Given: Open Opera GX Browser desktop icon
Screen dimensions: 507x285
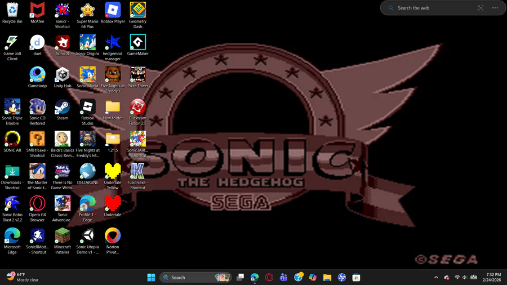Looking at the screenshot, I should [37, 209].
